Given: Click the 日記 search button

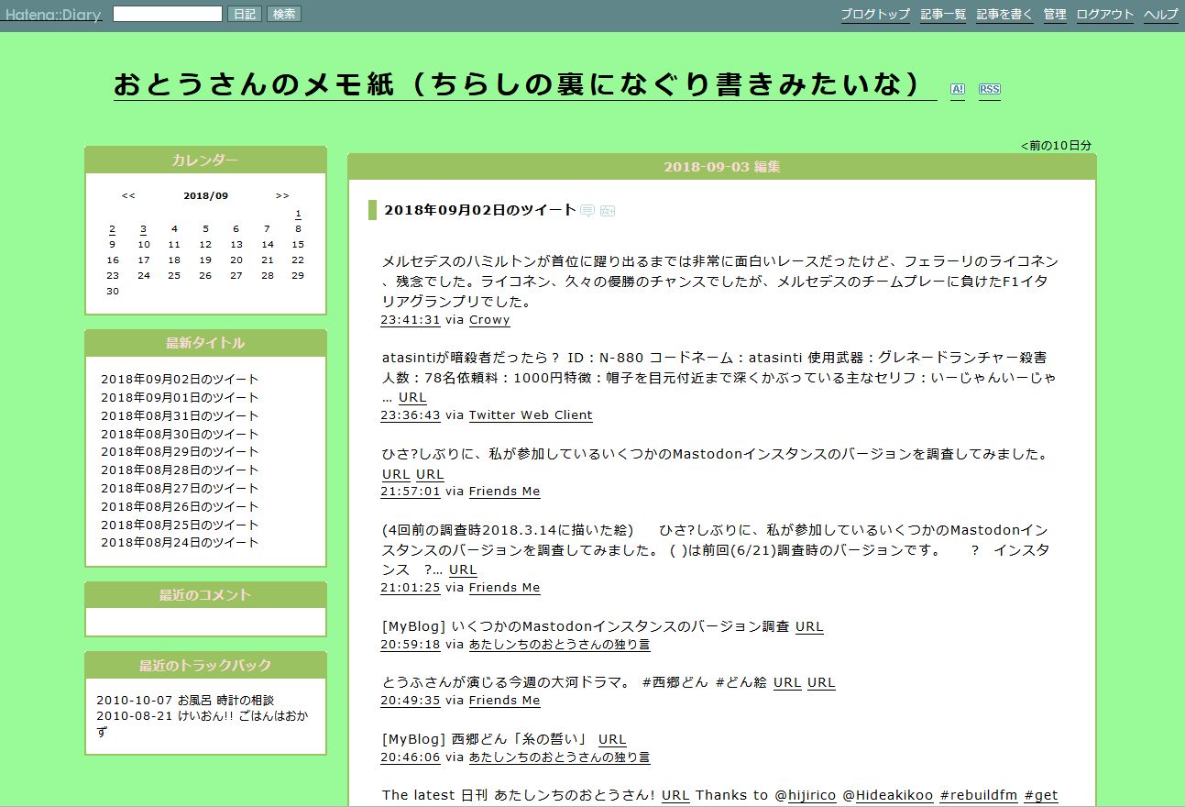Looking at the screenshot, I should [x=244, y=14].
